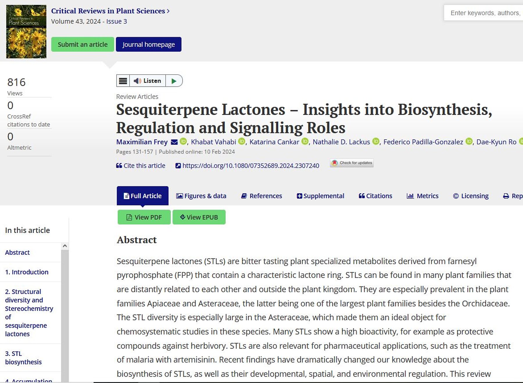Screen dimensions: 523x383
Task: Click the View PDF button
Action: pos(144,217)
